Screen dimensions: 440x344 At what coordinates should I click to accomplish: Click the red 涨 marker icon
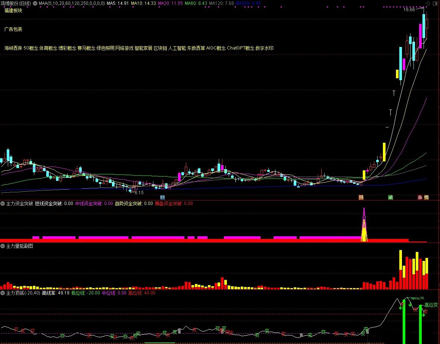[420, 197]
